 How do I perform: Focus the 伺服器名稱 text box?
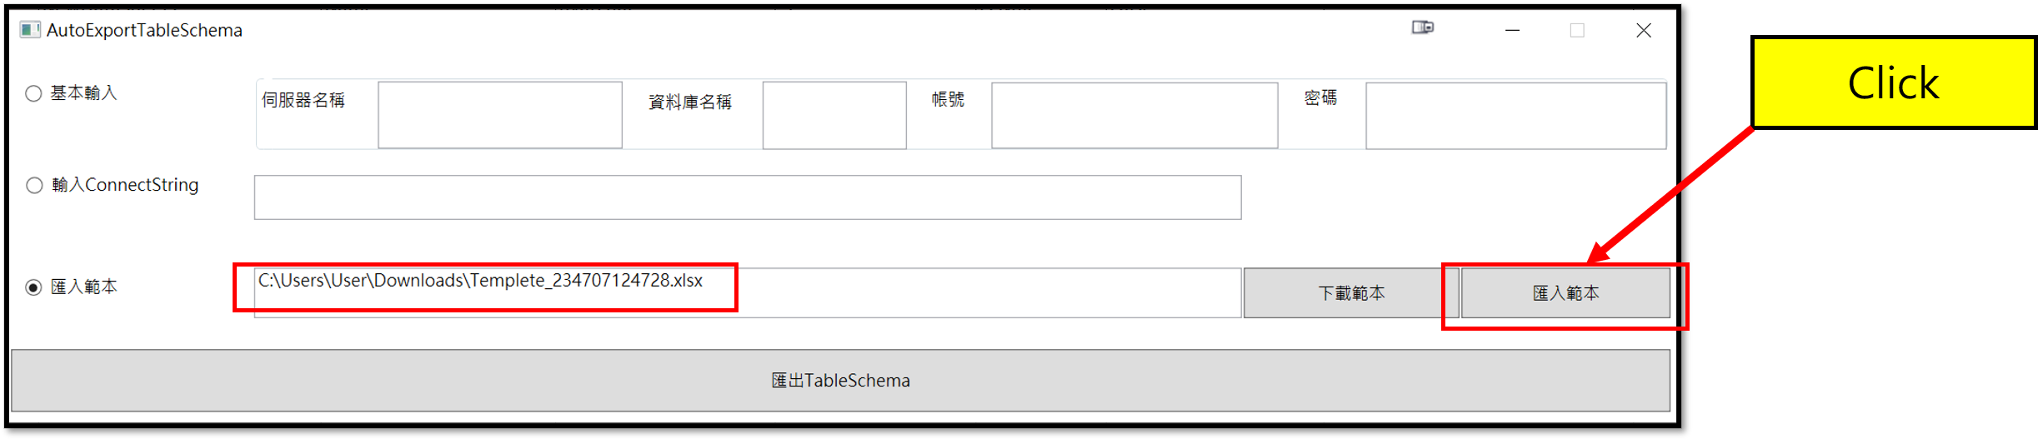tap(499, 115)
